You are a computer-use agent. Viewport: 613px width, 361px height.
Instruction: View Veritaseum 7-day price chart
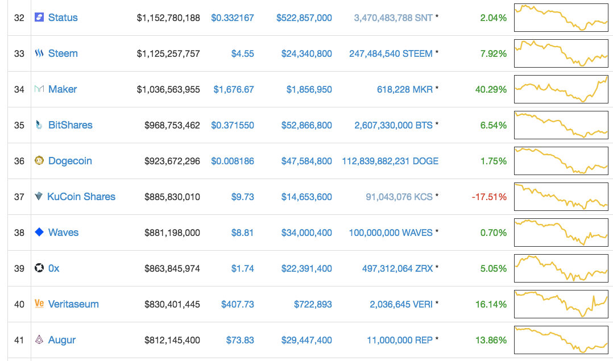[561, 304]
